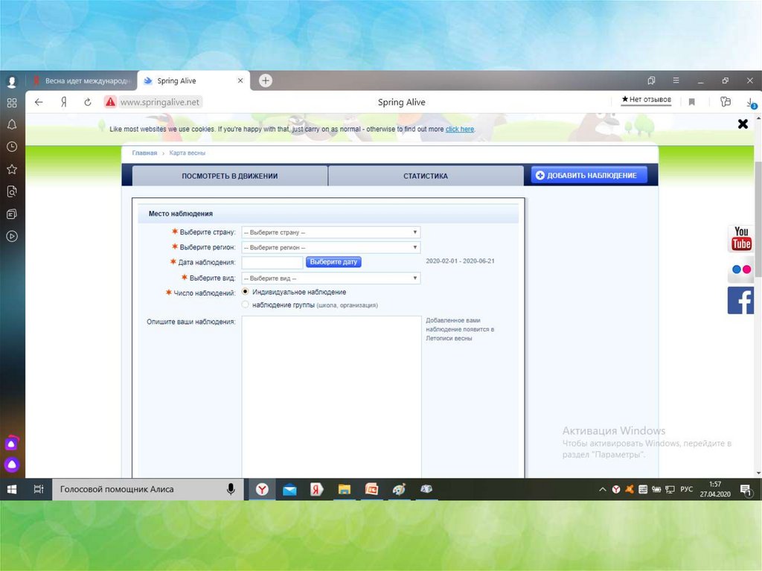Viewport: 762px width, 571px height.
Task: Open PowerPoint from the taskbar
Action: pos(371,489)
